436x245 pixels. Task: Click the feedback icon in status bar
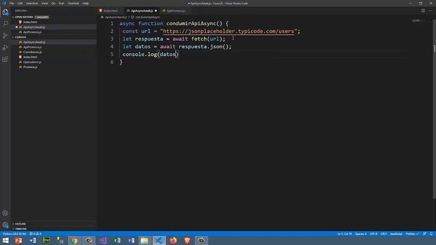[x=424, y=234]
